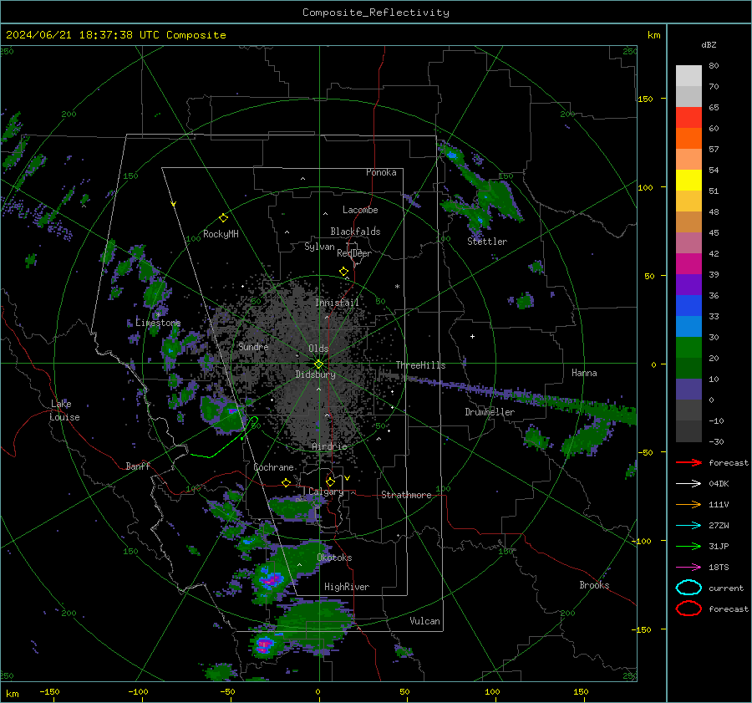Image resolution: width=752 pixels, height=703 pixels.
Task: Click the Airdrie label
Action: (329, 446)
